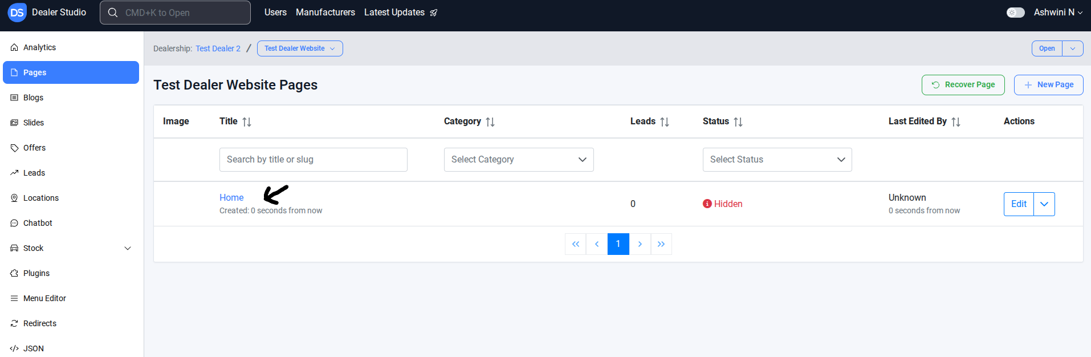Toggle the dark mode switch

click(x=1015, y=13)
